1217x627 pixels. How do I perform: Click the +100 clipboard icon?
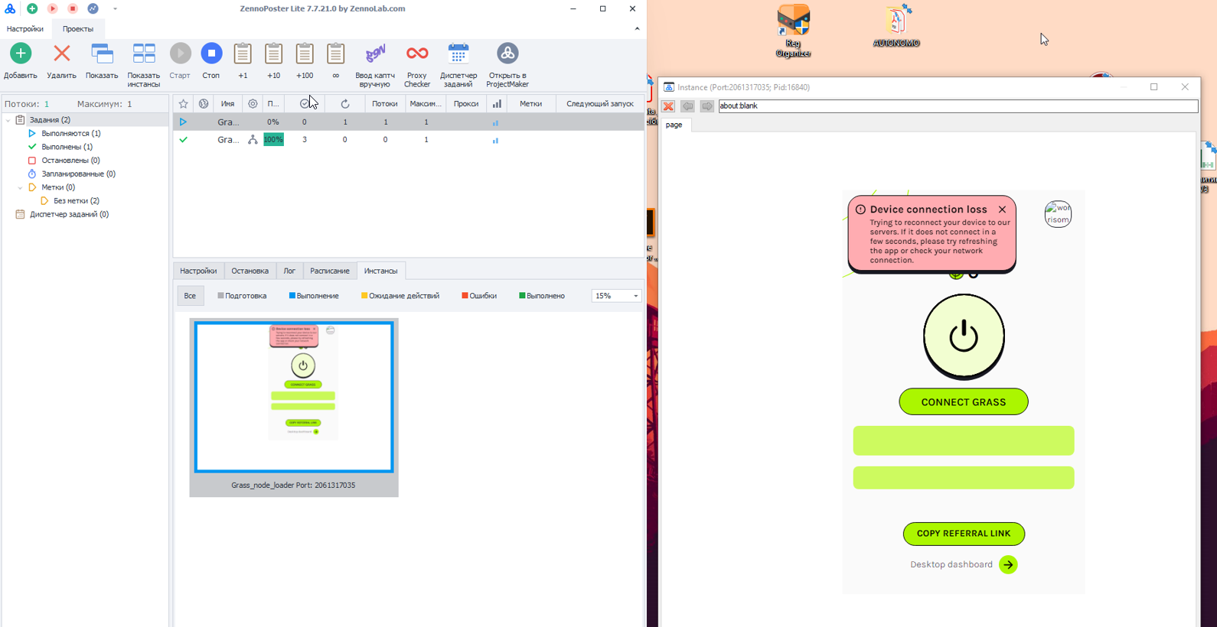[x=305, y=54]
